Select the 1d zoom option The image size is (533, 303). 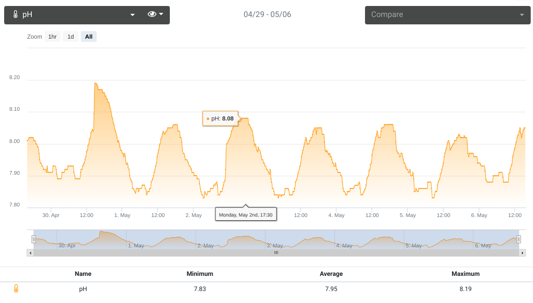coord(71,37)
